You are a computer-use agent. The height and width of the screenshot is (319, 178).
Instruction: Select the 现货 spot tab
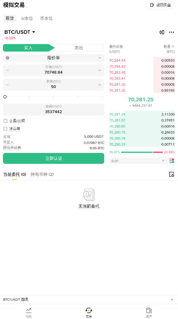(10, 18)
